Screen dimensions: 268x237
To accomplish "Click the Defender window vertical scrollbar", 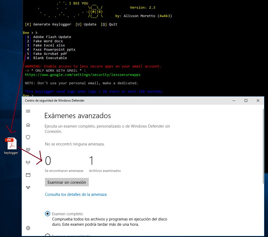I will 263,146.
